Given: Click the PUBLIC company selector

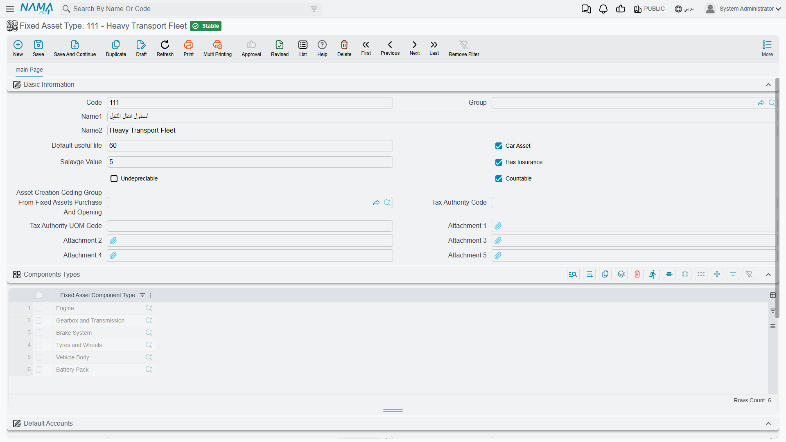Looking at the screenshot, I should point(649,9).
